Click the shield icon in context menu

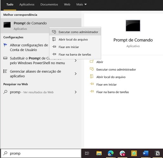pos(54,32)
